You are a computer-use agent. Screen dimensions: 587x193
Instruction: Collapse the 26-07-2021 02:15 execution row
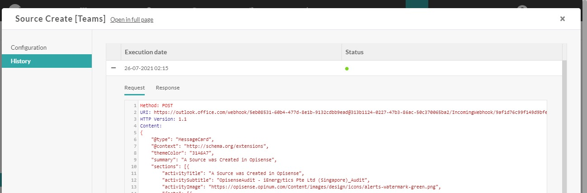tap(114, 68)
